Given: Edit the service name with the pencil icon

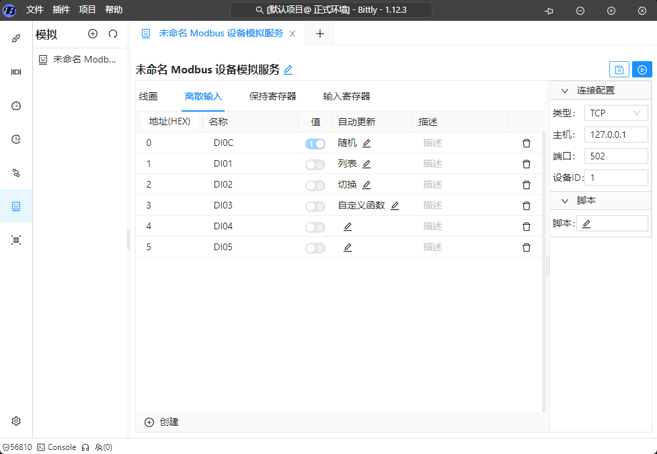Looking at the screenshot, I should [x=288, y=70].
